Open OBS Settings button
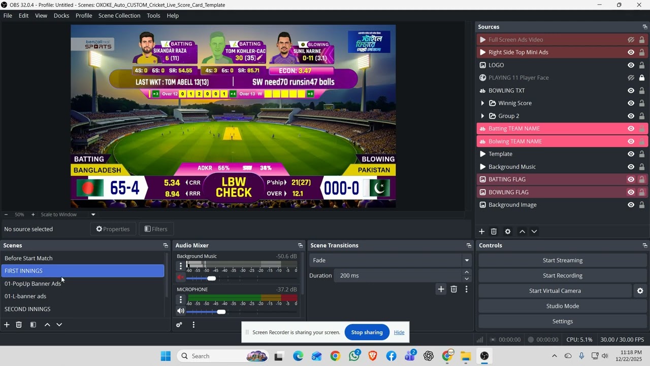Screen dimensions: 650x366 pyautogui.click(x=562, y=321)
